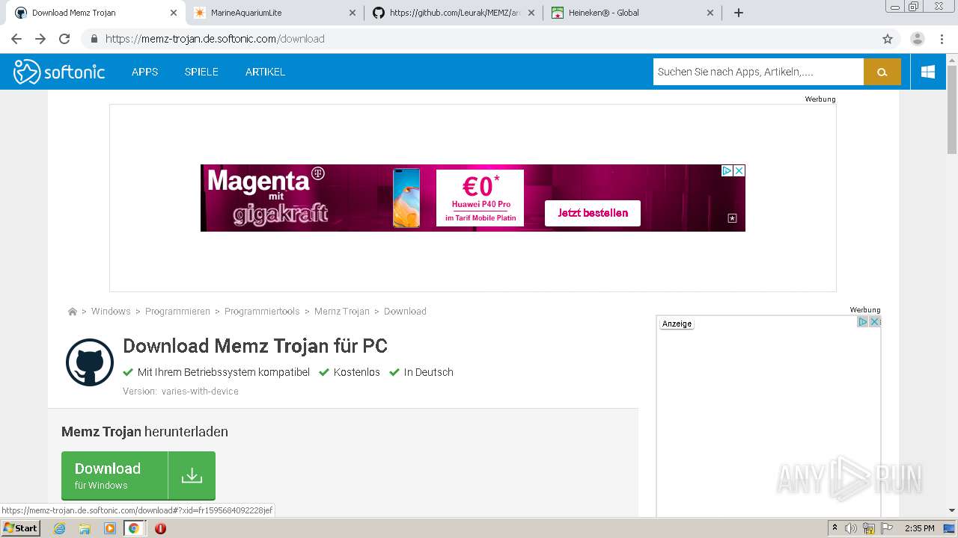Click the home icon in breadcrumb
Image resolution: width=958 pixels, height=538 pixels.
pyautogui.click(x=73, y=312)
